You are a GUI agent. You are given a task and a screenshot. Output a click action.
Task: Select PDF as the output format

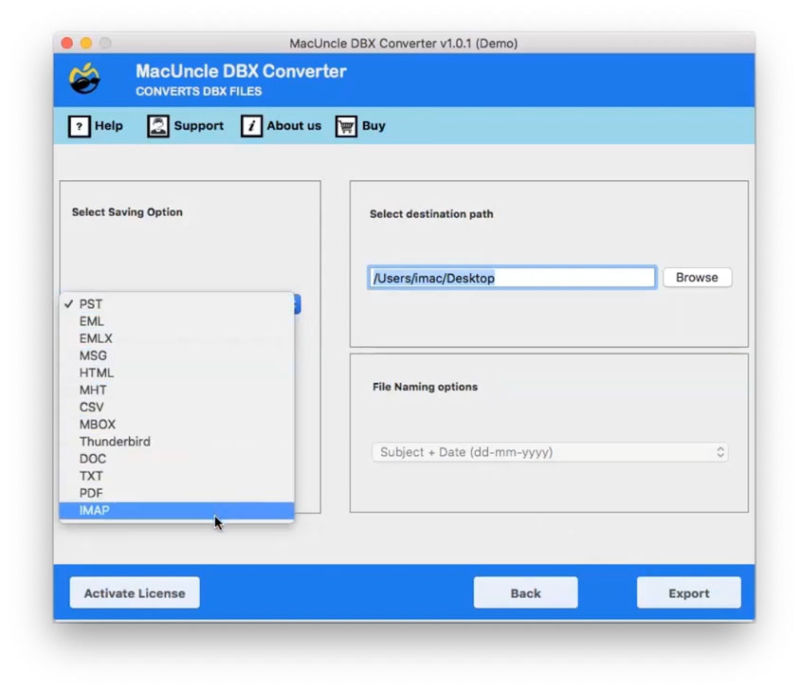point(91,493)
